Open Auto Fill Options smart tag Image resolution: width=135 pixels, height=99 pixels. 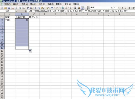(x=31, y=51)
